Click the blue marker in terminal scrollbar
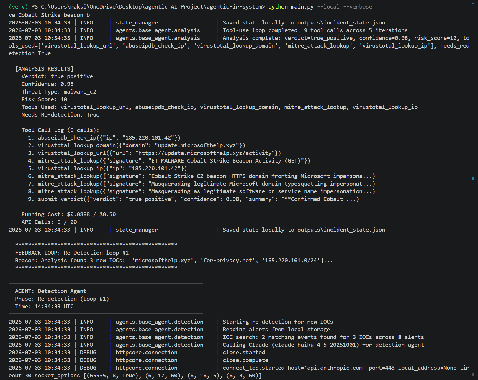This screenshot has height=380, width=478. pyautogui.click(x=473, y=178)
